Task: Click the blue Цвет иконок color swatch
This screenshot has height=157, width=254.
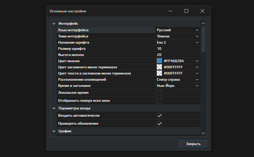Action: [x=159, y=61]
